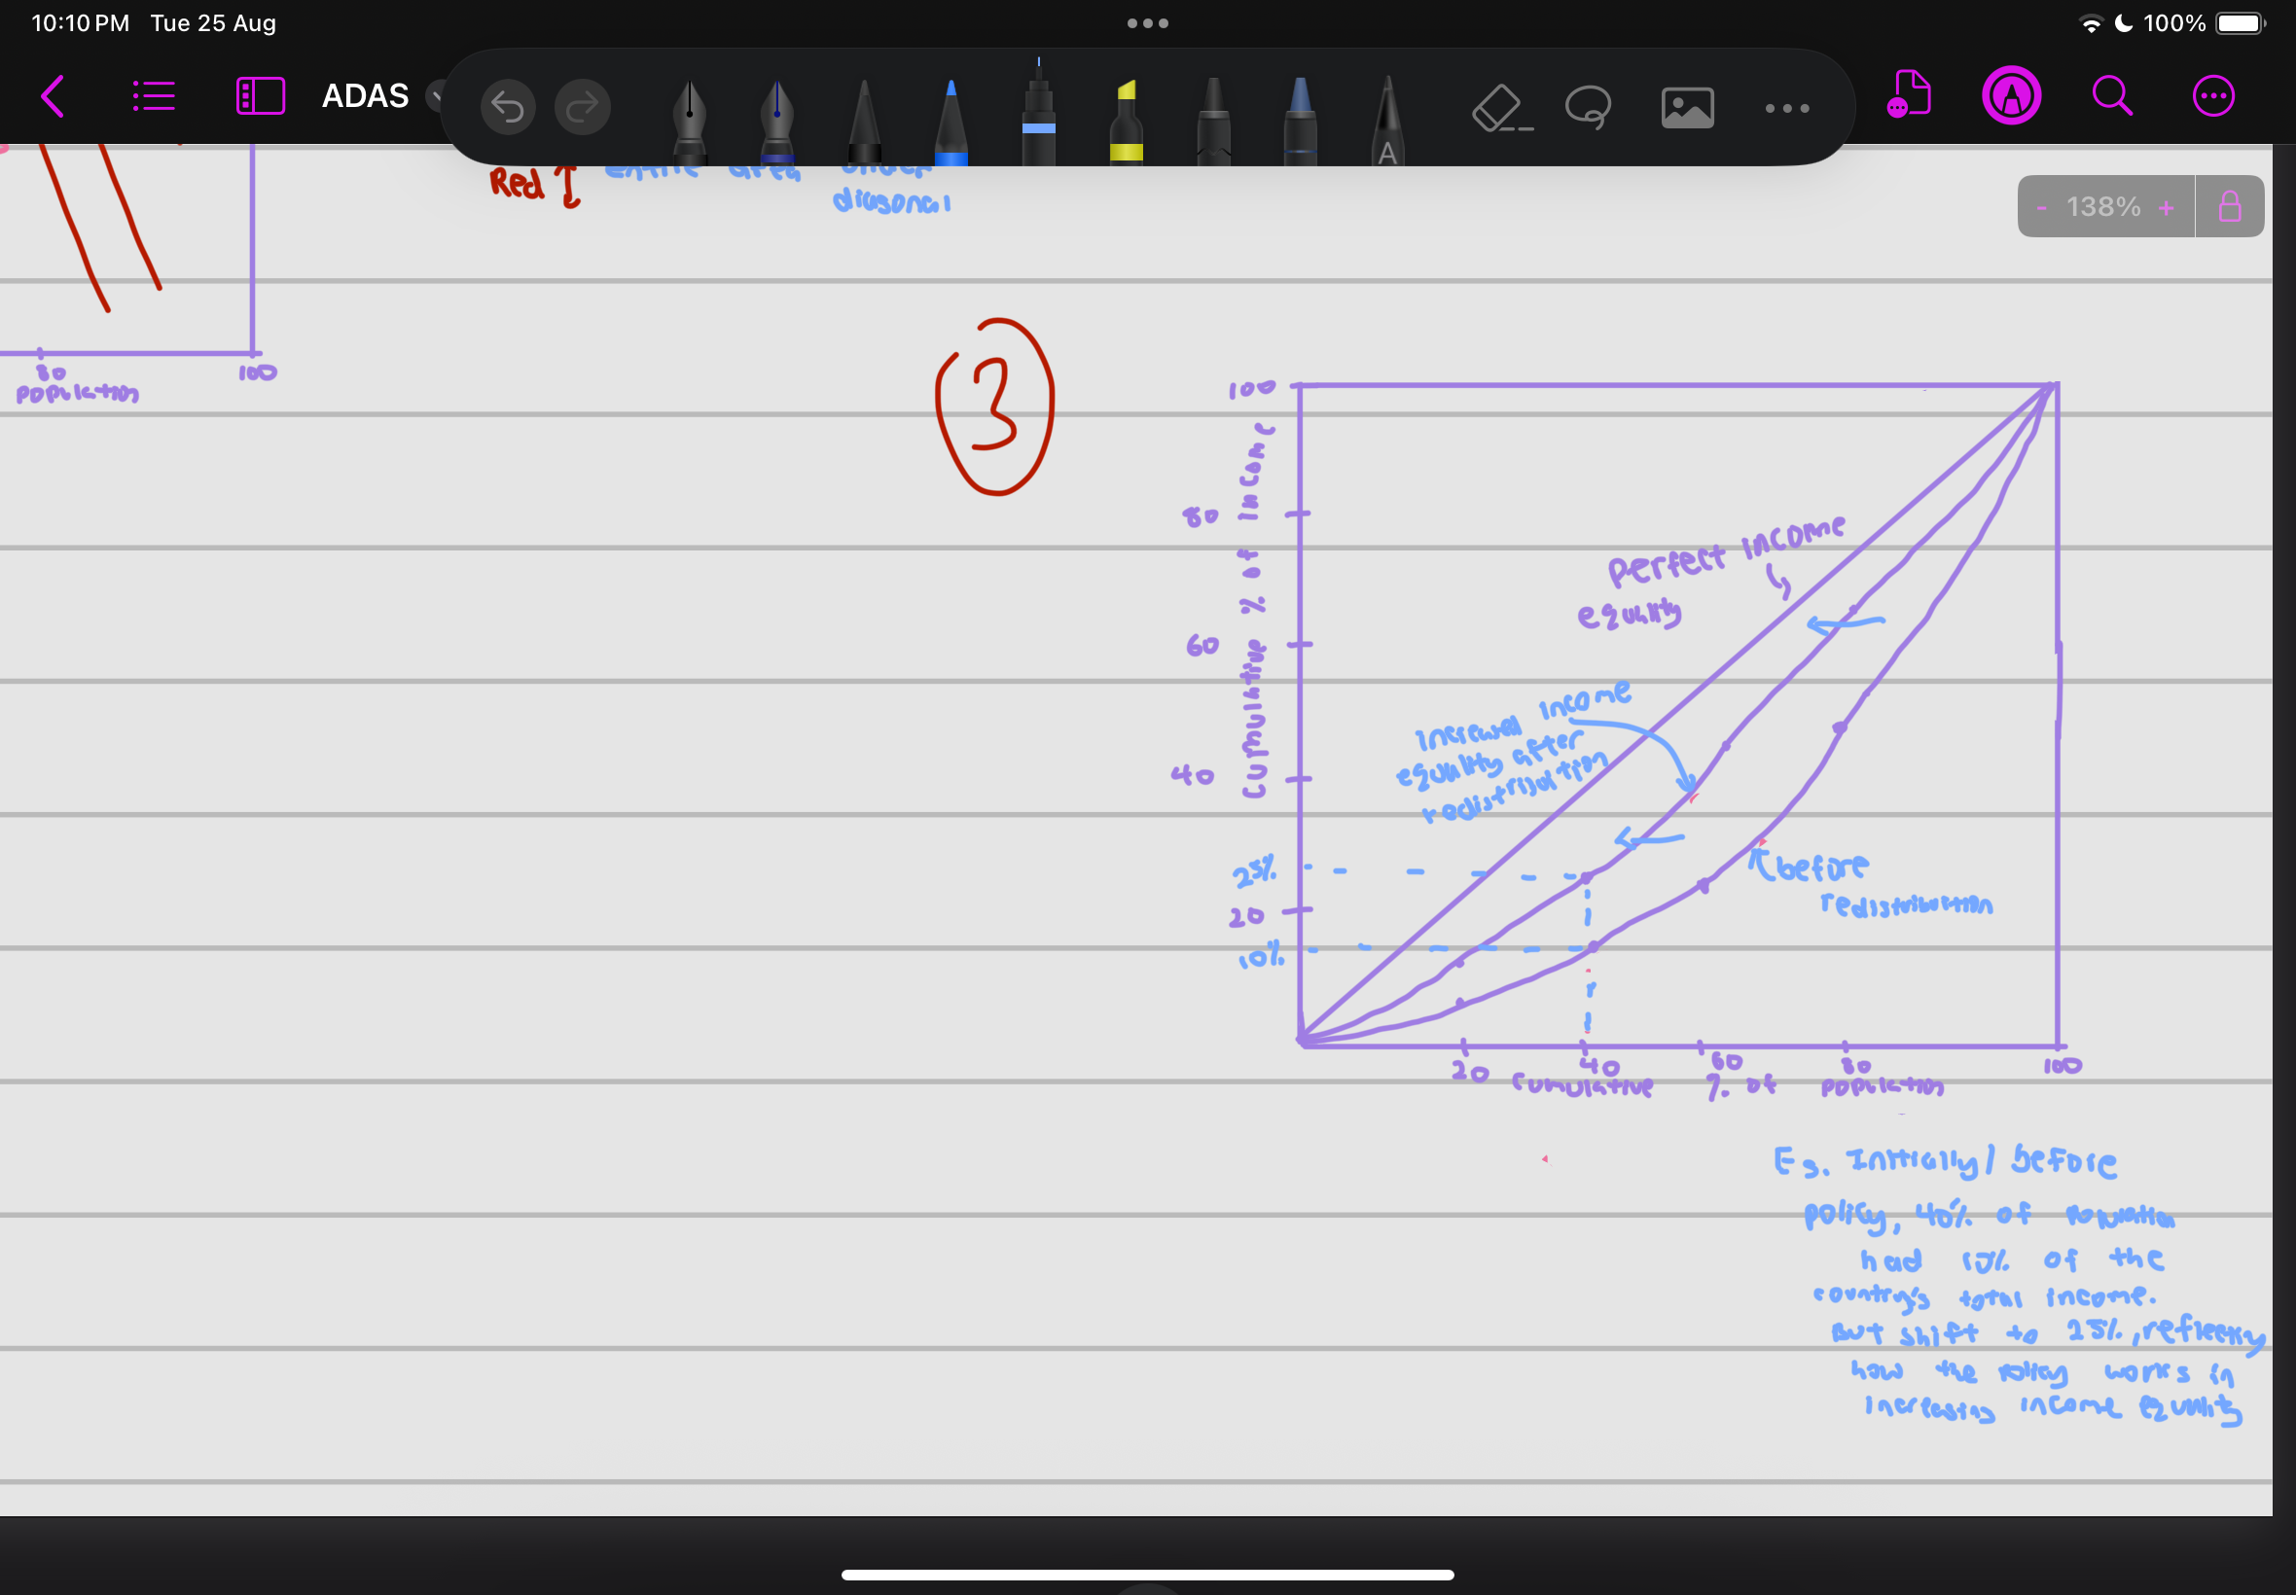Open the document page options icon
2296x1595 pixels.
pos(1908,95)
